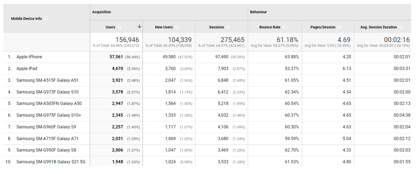Screen dimensions: 416x171
Task: Click Galaxy S8 bounce rate 62.70%
Action: (x=292, y=150)
